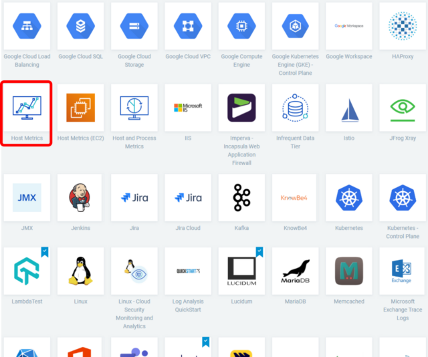Choose the Infrequent Data Tier icon
This screenshot has height=357, width=428.
tap(296, 108)
